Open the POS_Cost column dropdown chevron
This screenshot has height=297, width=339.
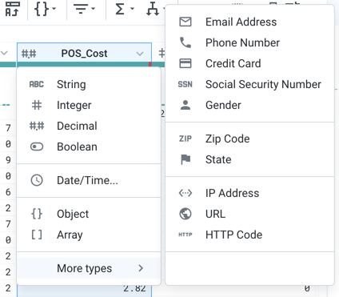140,54
